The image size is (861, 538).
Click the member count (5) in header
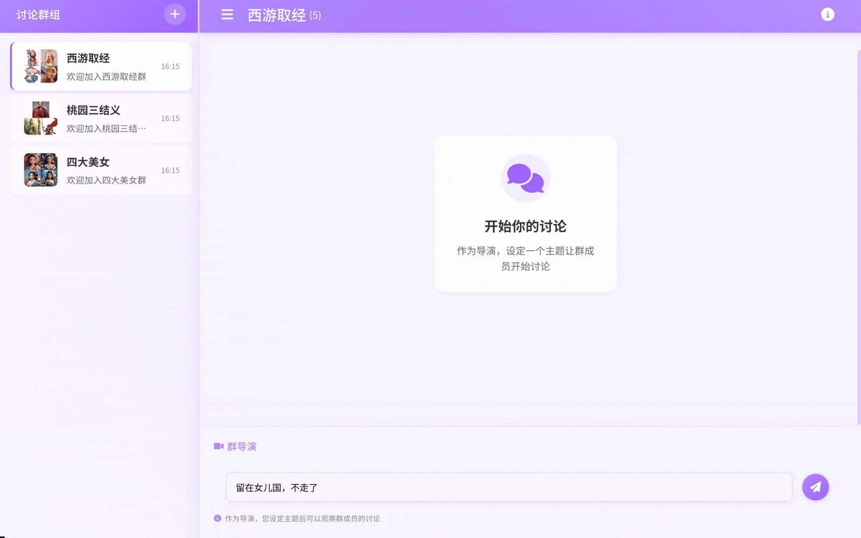315,16
